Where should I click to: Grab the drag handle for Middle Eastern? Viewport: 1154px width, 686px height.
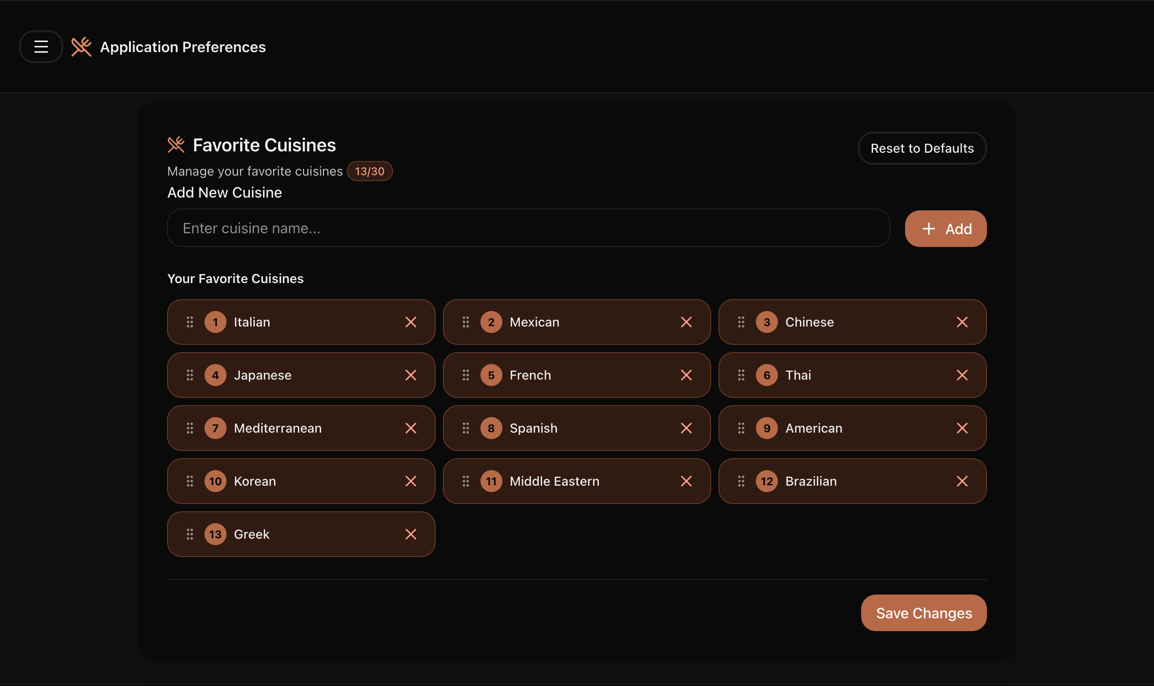[466, 481]
